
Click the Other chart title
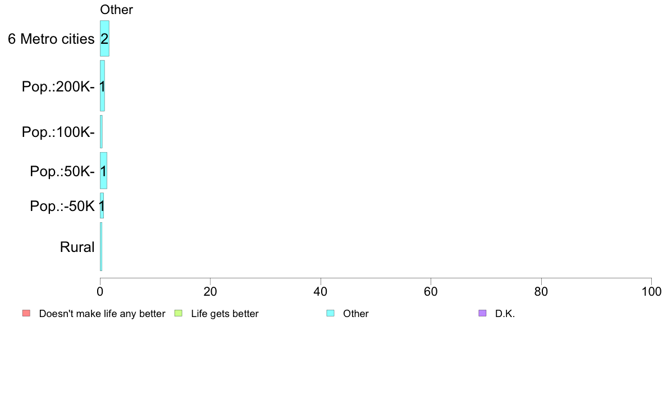117,10
